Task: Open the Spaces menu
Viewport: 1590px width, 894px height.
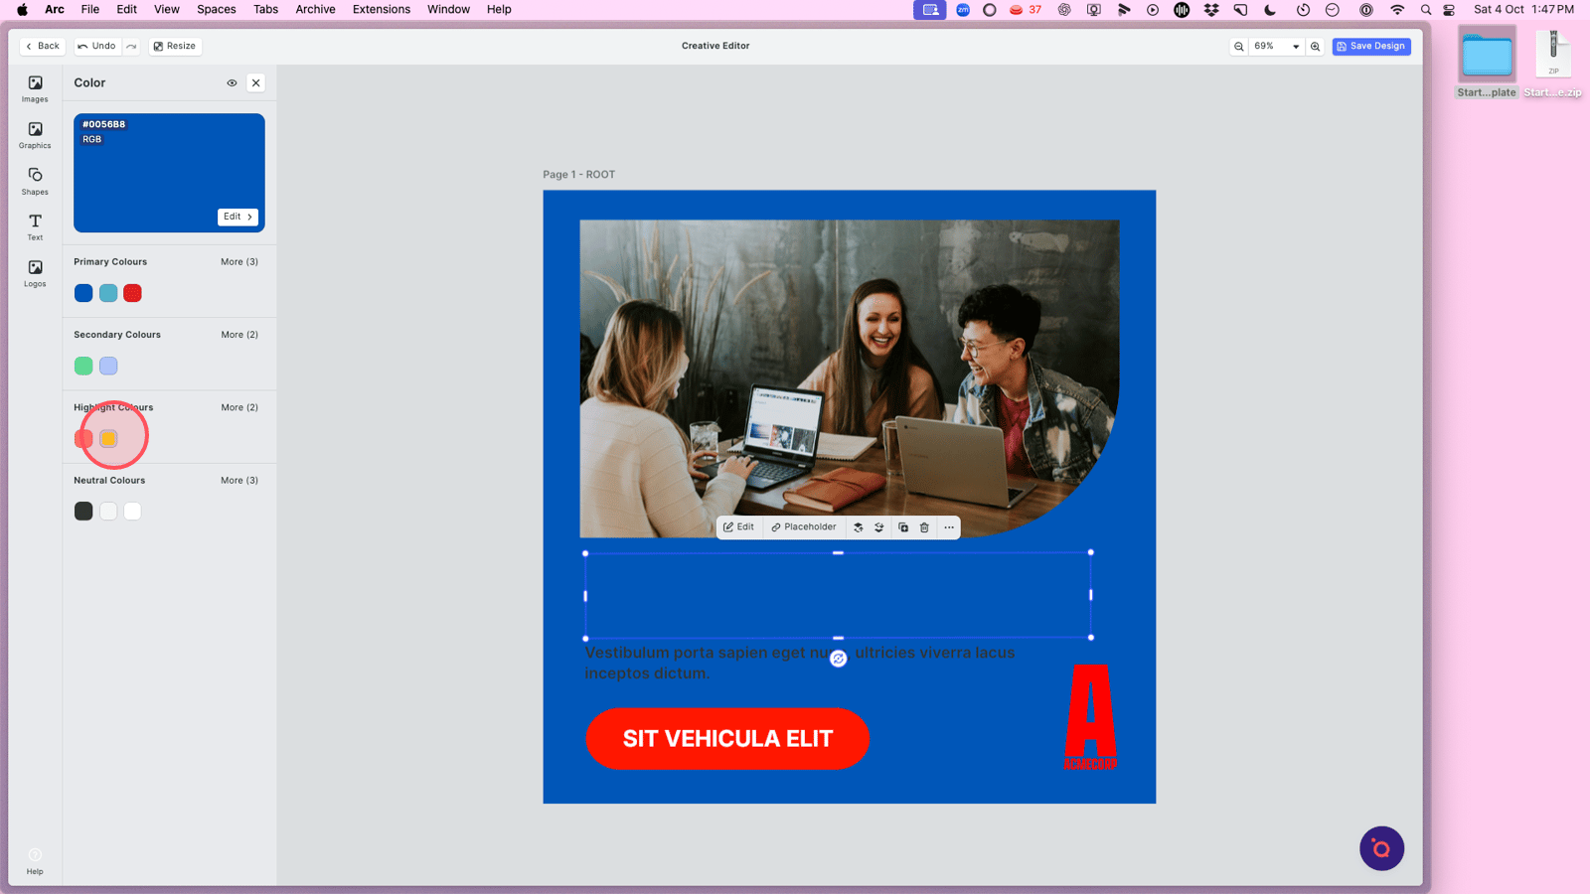Action: click(x=217, y=10)
